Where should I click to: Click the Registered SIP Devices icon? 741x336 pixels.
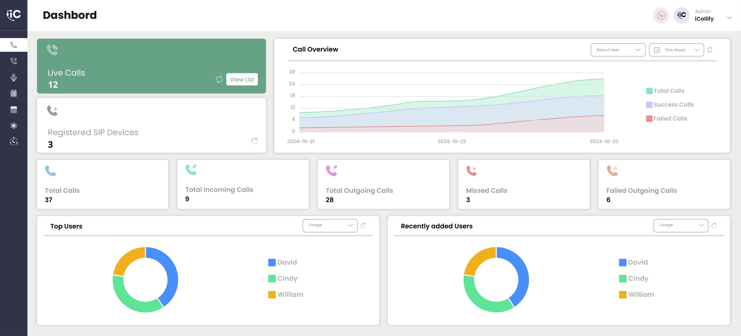coord(52,109)
